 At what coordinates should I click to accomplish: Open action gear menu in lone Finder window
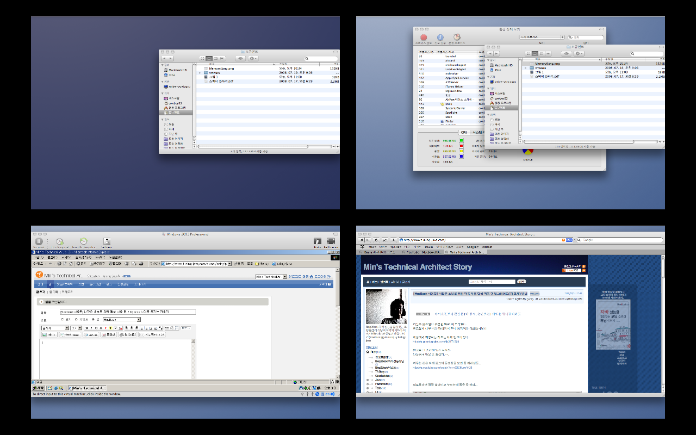point(254,58)
